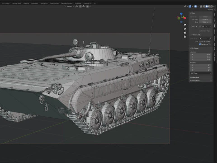217x163 pixels.
Task: Select material preview shading icon
Action: (x=209, y=6)
